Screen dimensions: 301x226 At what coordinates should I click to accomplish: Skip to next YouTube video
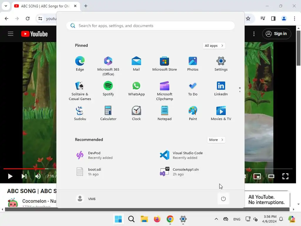pos(24,176)
